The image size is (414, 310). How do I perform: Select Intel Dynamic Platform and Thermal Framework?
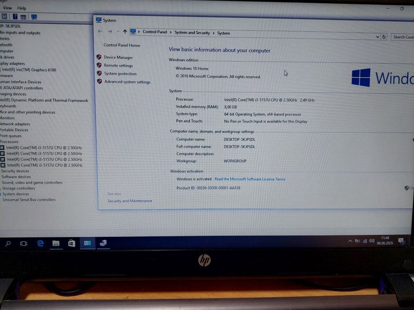coord(44,100)
